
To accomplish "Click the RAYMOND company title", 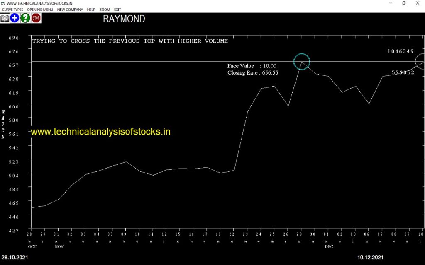I will (x=124, y=19).
